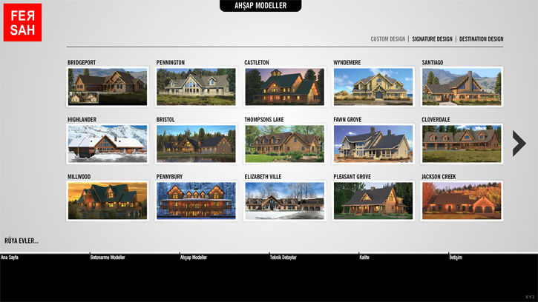Go to the İletişim page

pos(457,258)
